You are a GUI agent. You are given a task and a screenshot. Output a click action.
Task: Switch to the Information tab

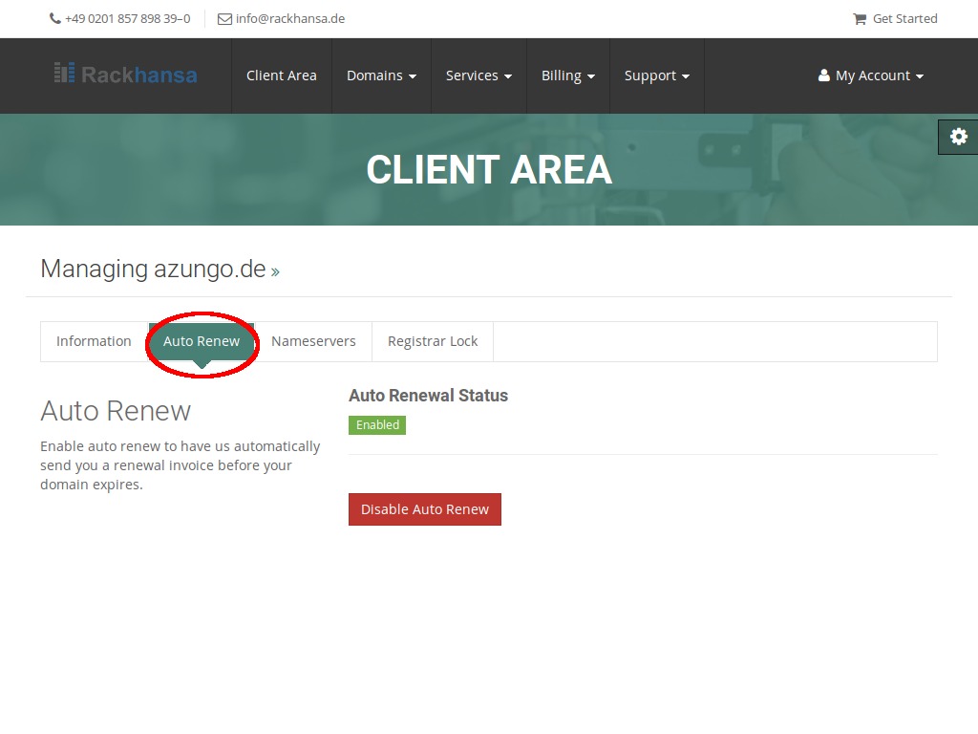(94, 341)
